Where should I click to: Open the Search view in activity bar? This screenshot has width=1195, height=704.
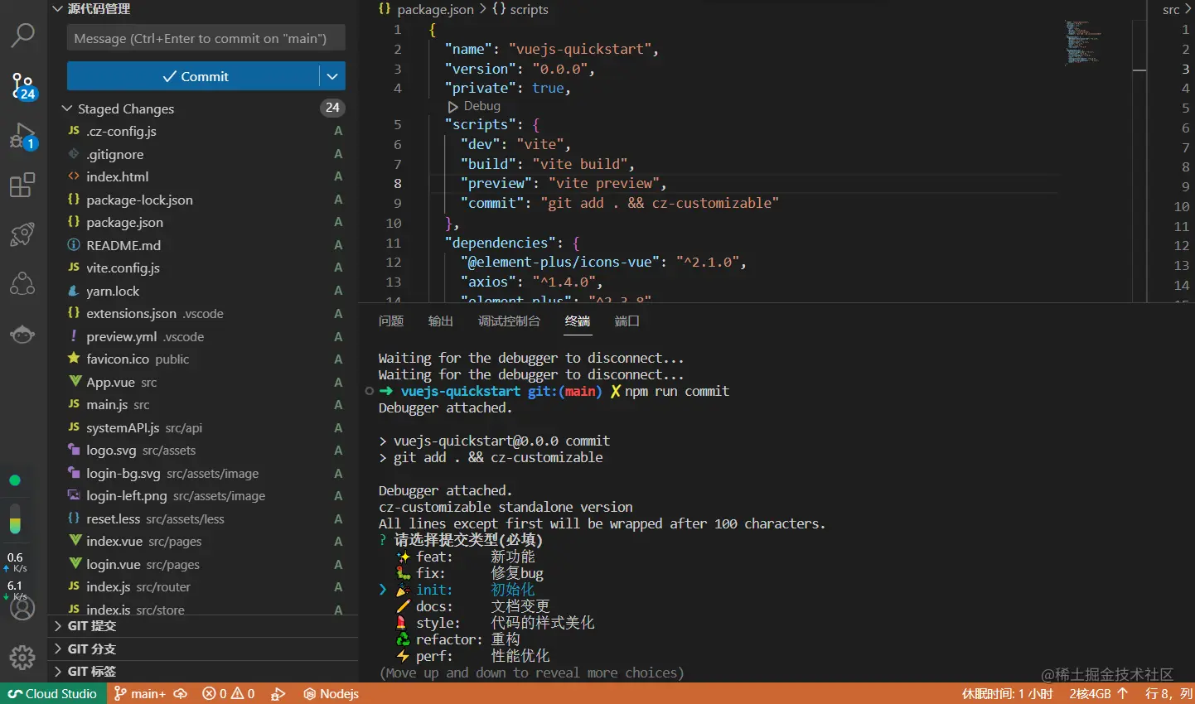pyautogui.click(x=22, y=35)
